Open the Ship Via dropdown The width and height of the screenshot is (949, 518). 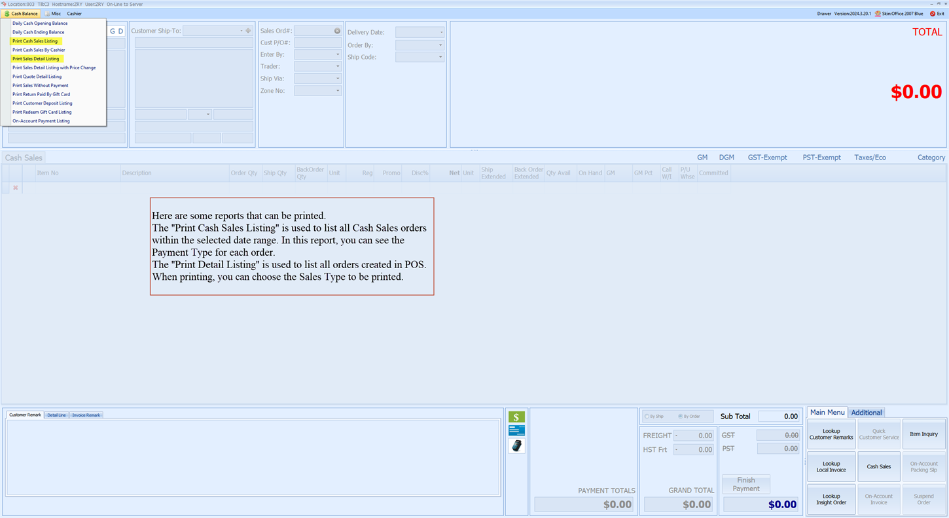coord(338,78)
